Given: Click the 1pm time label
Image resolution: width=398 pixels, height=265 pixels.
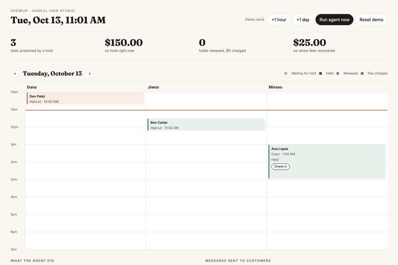Looking at the screenshot, I should 13,144.
